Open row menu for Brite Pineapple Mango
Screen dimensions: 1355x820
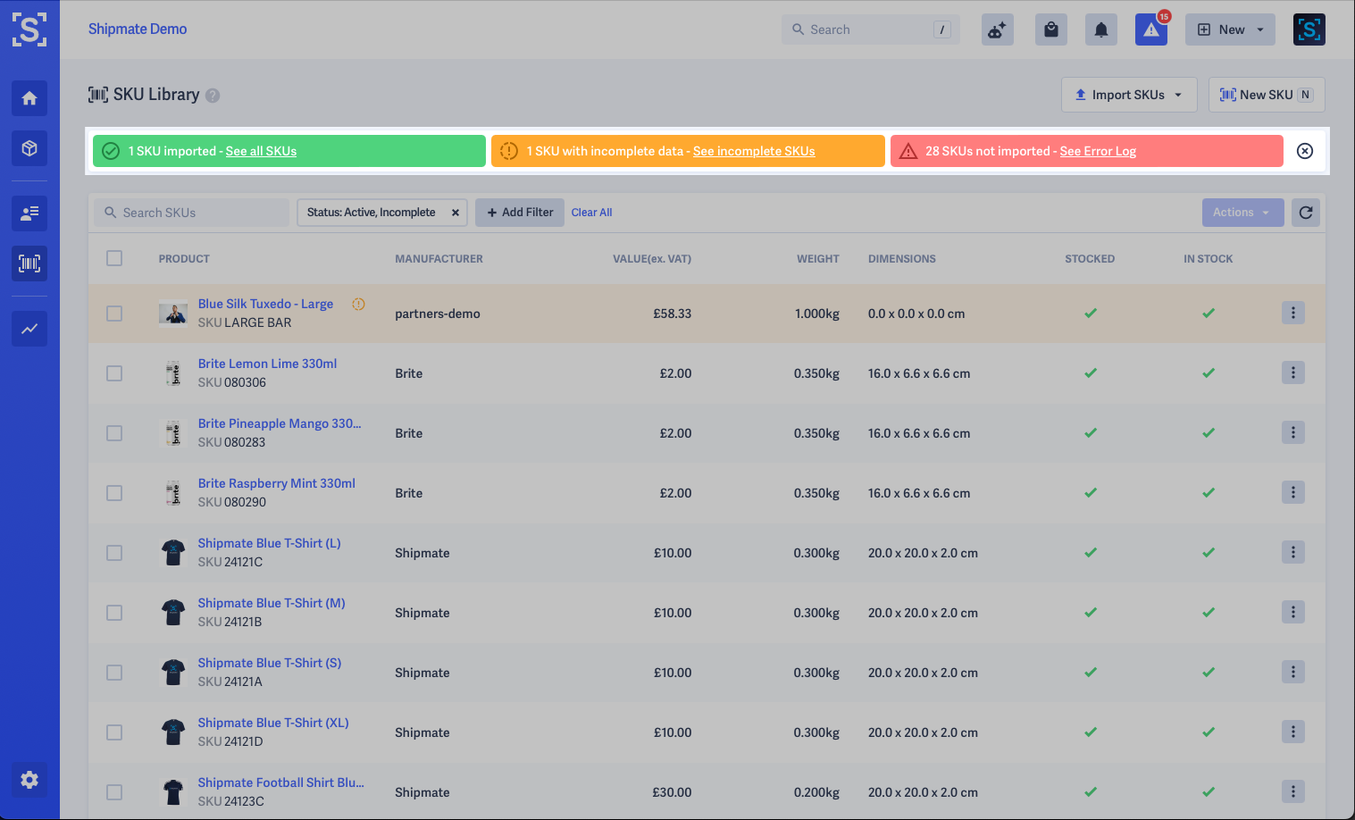pyautogui.click(x=1292, y=432)
